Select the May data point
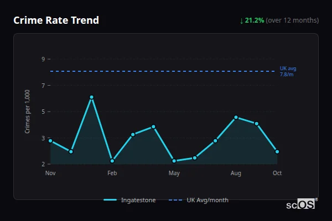 point(174,161)
